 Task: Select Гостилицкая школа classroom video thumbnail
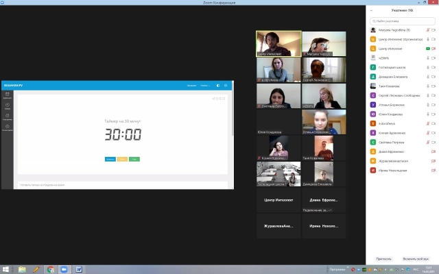(x=278, y=174)
